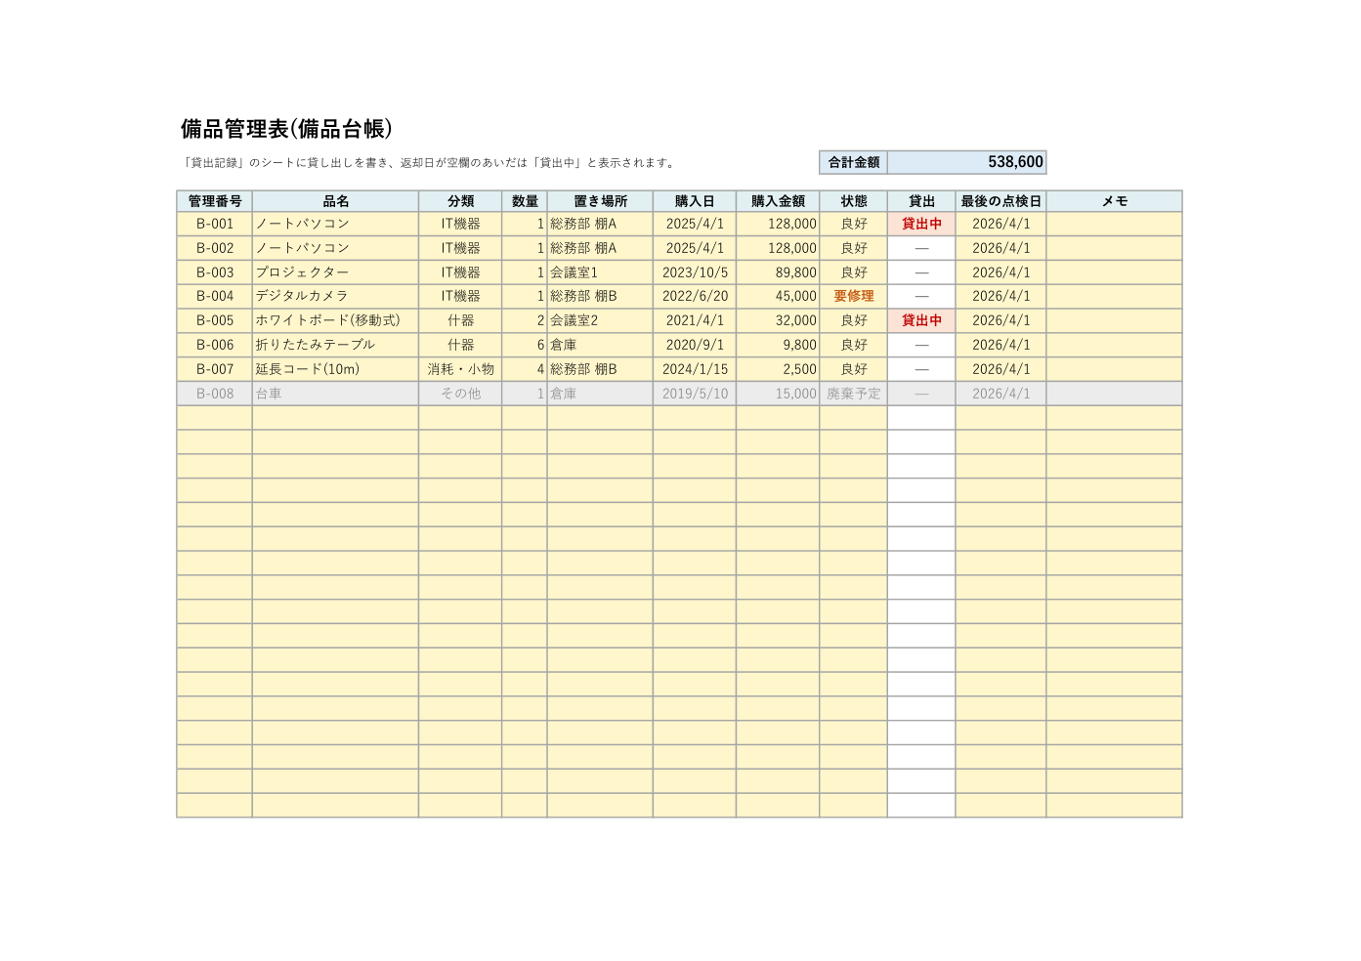Select the 折りたたみテーブル cell
The height and width of the screenshot is (961, 1361).
tap(335, 345)
